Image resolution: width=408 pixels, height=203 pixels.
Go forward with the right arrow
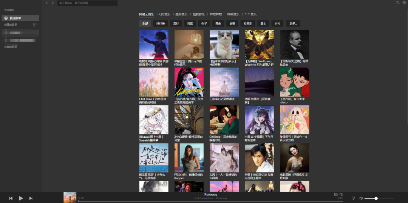53,3
